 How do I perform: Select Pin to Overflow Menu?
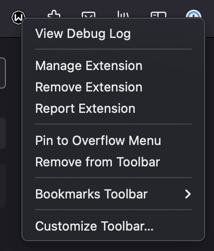pos(98,141)
